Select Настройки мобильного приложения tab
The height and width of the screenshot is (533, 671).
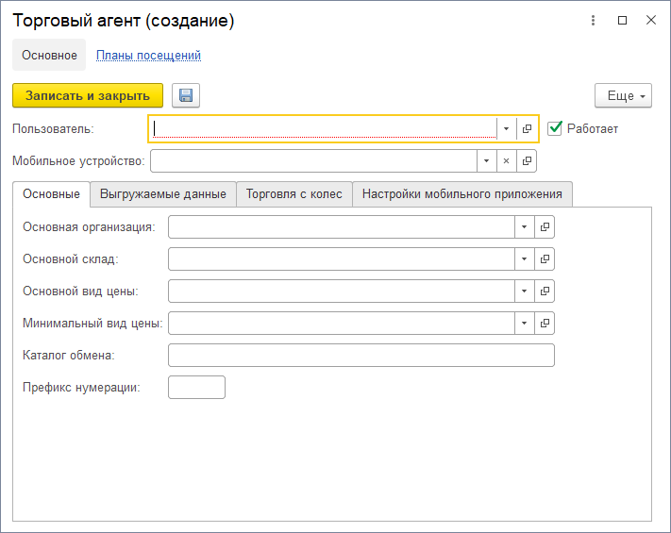pyautogui.click(x=462, y=194)
